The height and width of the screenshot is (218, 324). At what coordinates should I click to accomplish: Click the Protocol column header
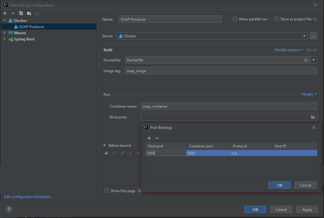pyautogui.click(x=251, y=146)
